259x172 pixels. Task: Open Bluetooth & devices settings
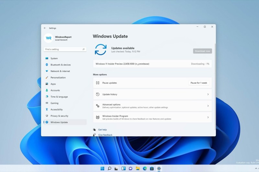point(60,65)
